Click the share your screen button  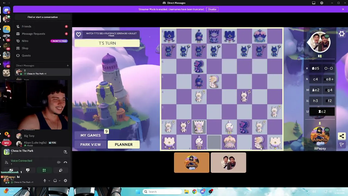pos(28,170)
